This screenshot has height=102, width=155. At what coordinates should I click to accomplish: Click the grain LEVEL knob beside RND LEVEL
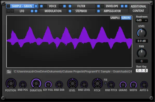pos(72,83)
